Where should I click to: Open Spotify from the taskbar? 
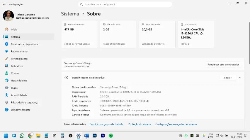pos(111,136)
